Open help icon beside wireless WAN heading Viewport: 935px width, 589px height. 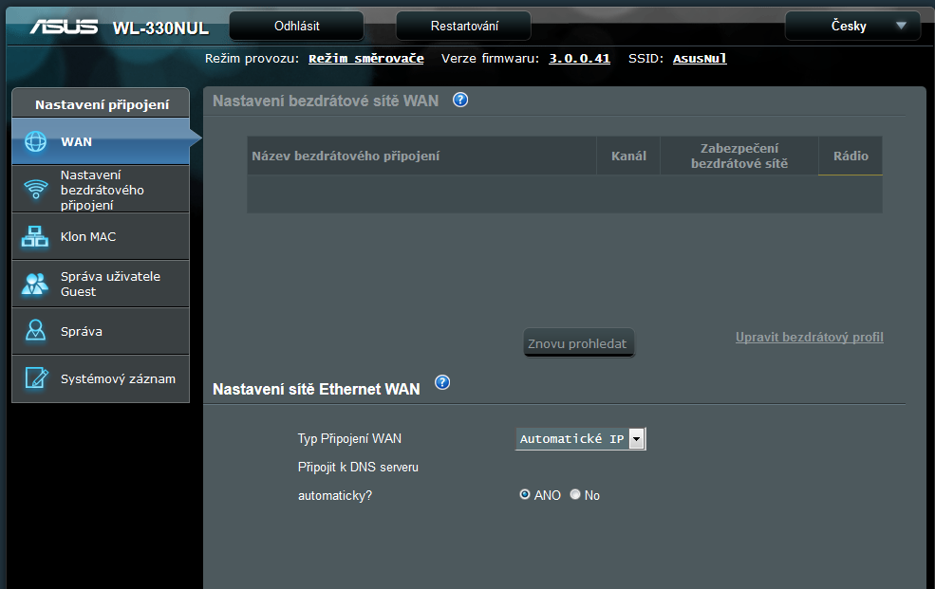click(x=460, y=100)
